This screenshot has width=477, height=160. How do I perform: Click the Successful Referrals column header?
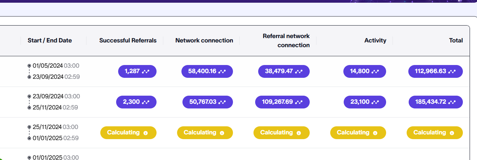pos(128,40)
